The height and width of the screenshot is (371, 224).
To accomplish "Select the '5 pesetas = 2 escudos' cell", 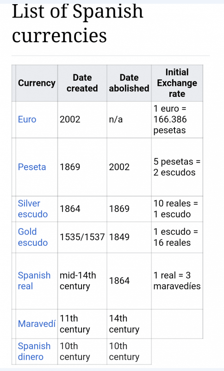I will pyautogui.click(x=177, y=167).
